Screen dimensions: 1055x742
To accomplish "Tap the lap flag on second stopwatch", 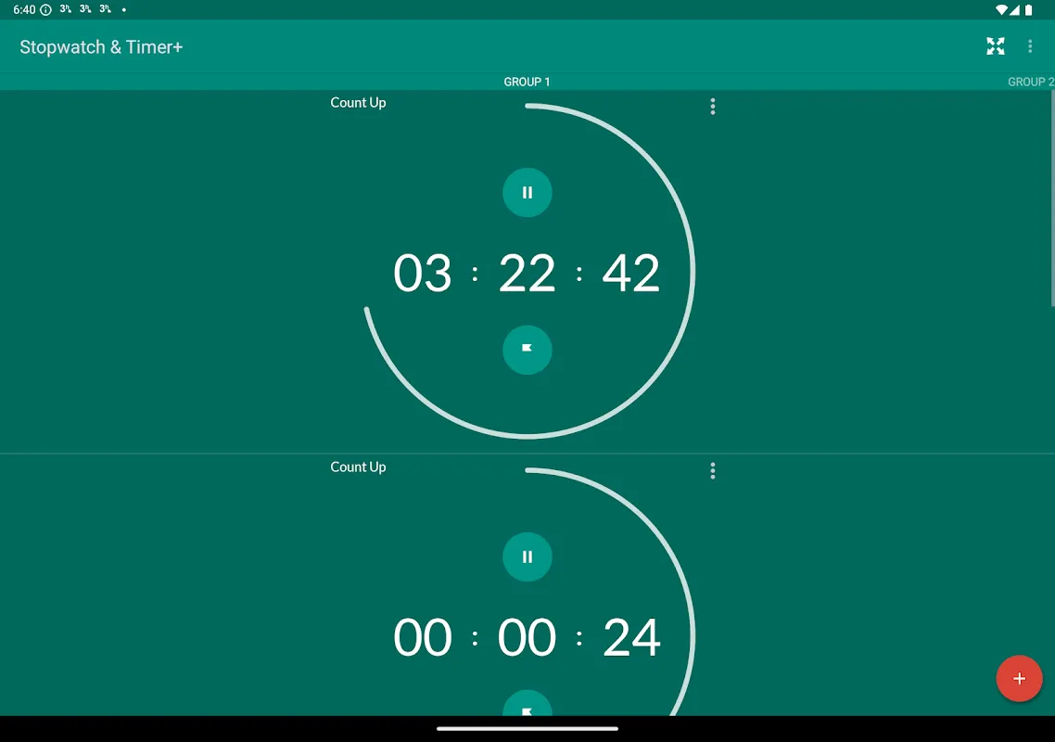I will click(527, 708).
